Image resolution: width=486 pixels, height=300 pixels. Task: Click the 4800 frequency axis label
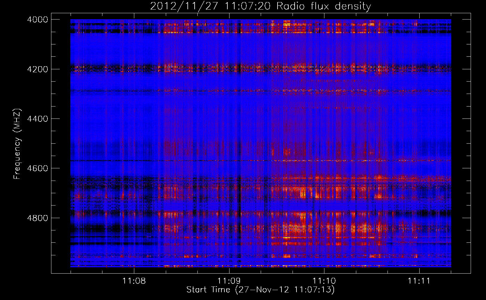(x=38, y=218)
